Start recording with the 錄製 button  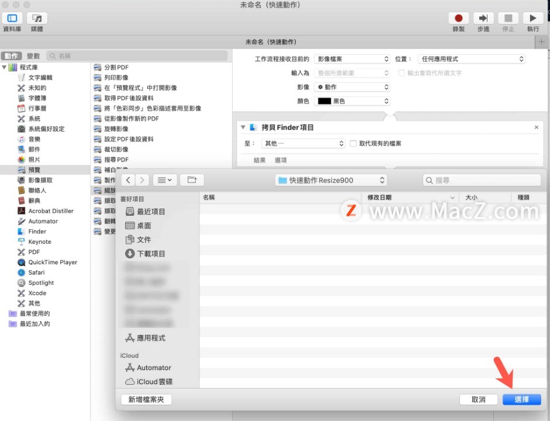tap(458, 18)
